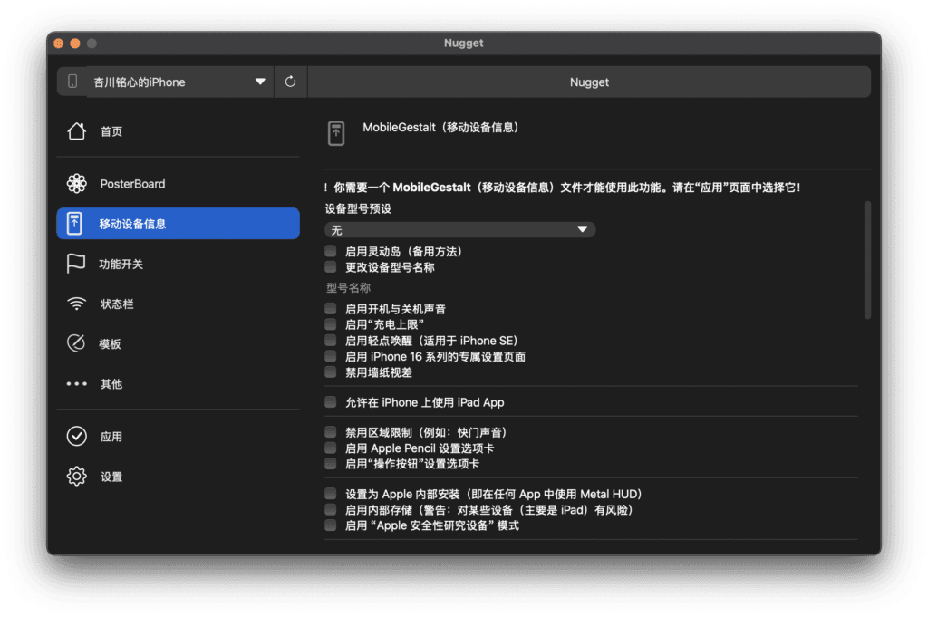928x617 pixels.
Task: Enable 允许在 iPhone 上使用 iPad App
Action: 331,402
